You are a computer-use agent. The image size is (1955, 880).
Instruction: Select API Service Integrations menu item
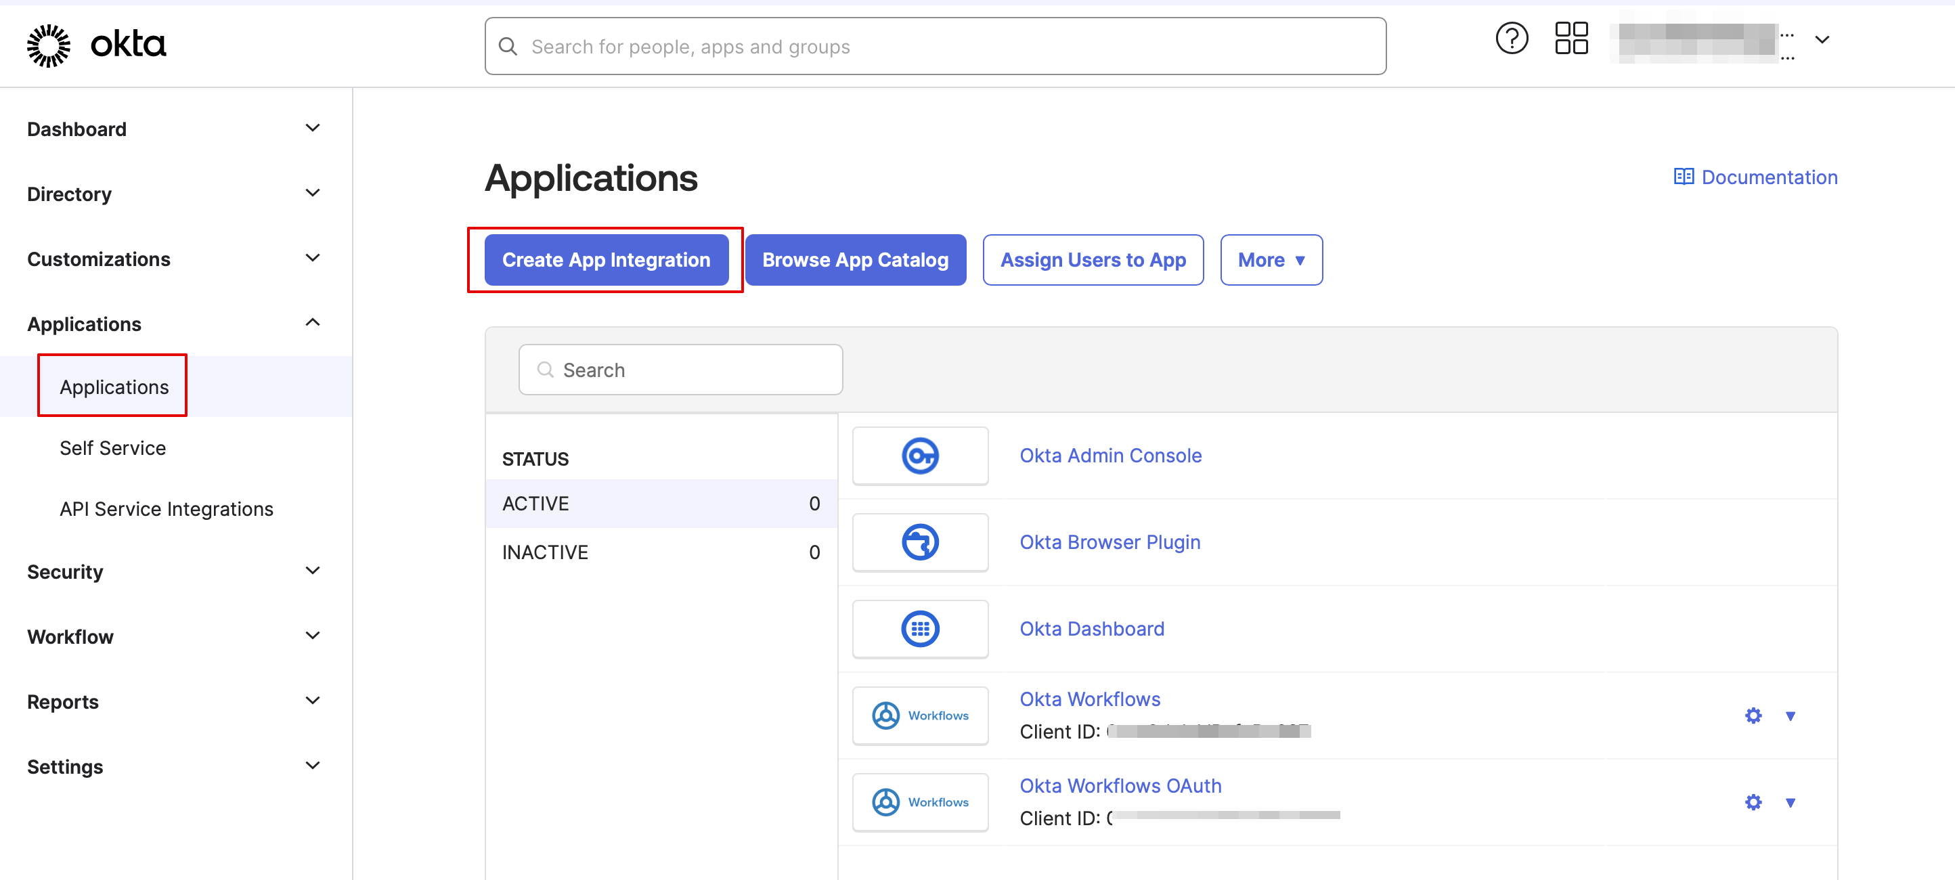(167, 509)
